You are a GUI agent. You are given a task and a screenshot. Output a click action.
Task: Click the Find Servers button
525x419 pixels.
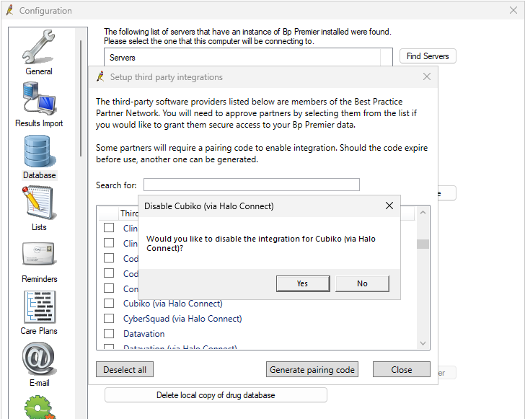tap(428, 56)
